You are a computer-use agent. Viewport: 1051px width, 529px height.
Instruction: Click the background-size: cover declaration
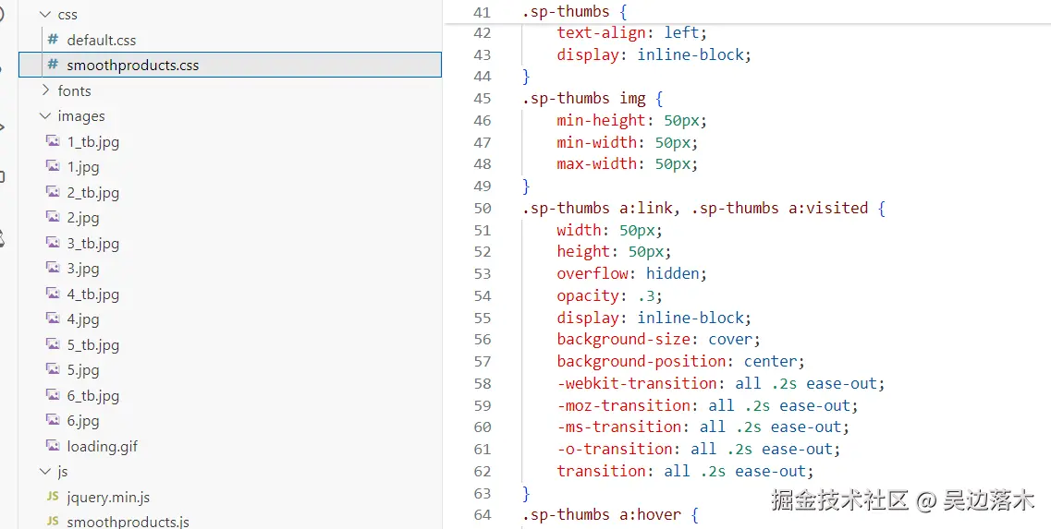[658, 340]
